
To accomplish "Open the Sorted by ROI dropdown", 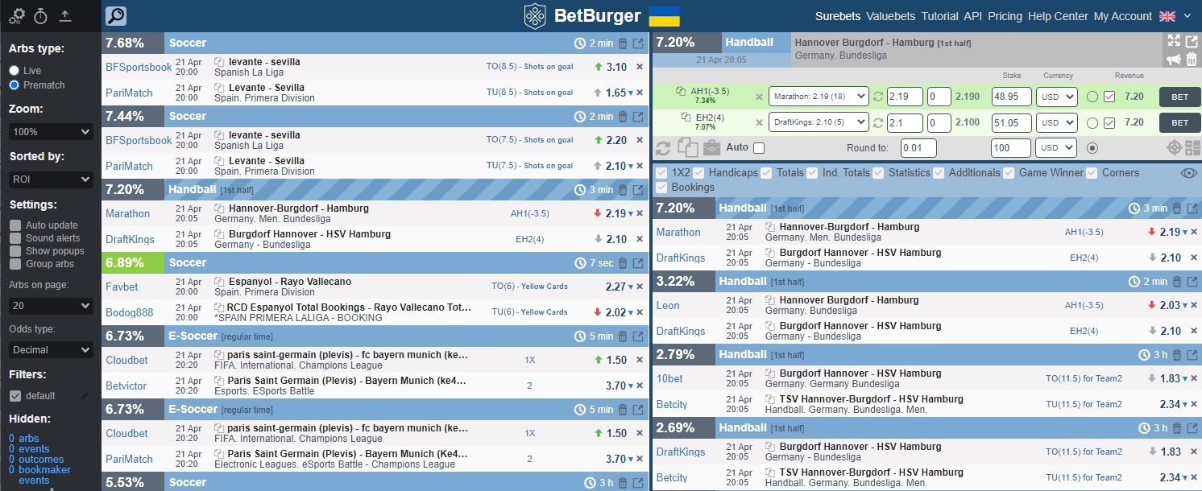I will 52,179.
